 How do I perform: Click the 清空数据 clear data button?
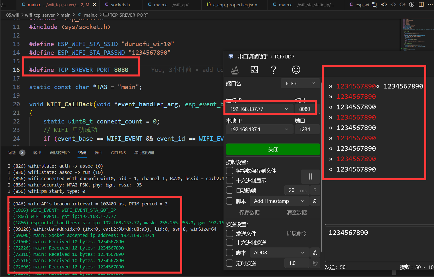pos(297,213)
